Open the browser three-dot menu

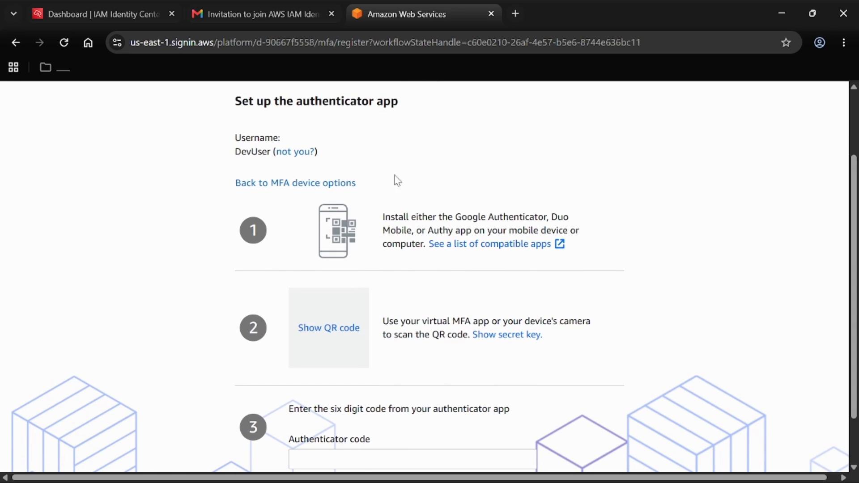pos(844,42)
